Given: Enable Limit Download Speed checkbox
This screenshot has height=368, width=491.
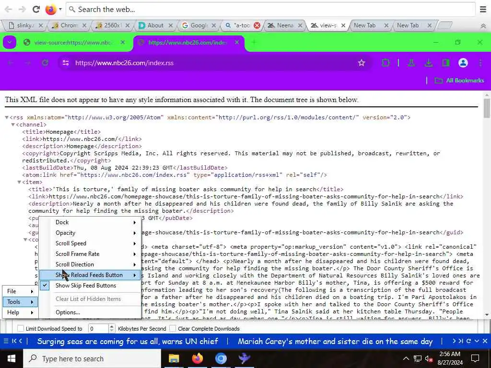Looking at the screenshot, I should click(21, 329).
